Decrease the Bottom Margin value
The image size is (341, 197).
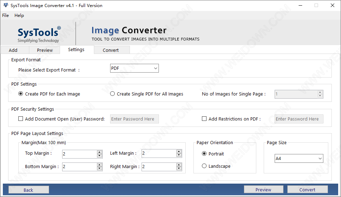point(100,168)
